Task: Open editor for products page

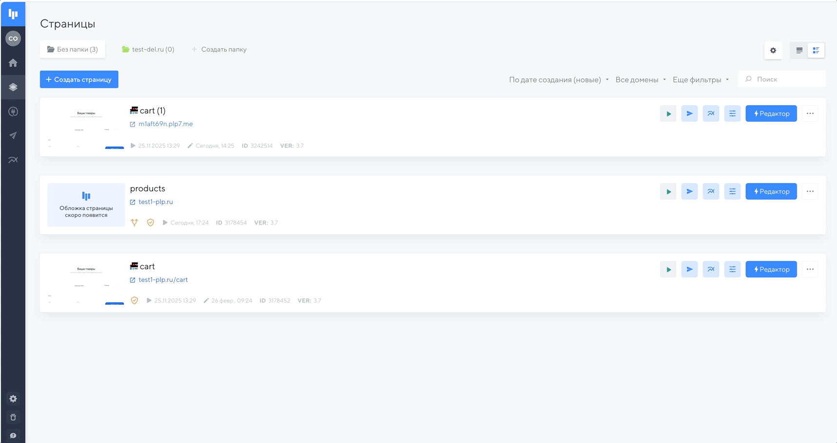Action: (x=771, y=191)
